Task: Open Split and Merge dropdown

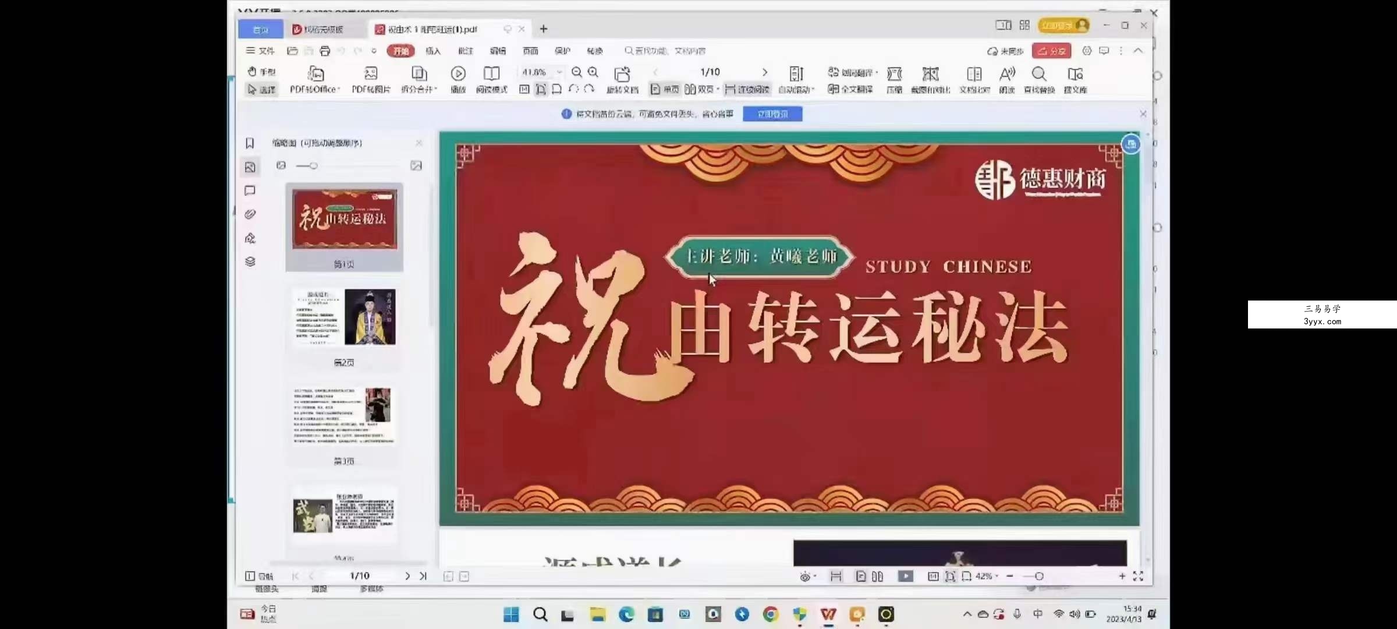Action: 419,79
